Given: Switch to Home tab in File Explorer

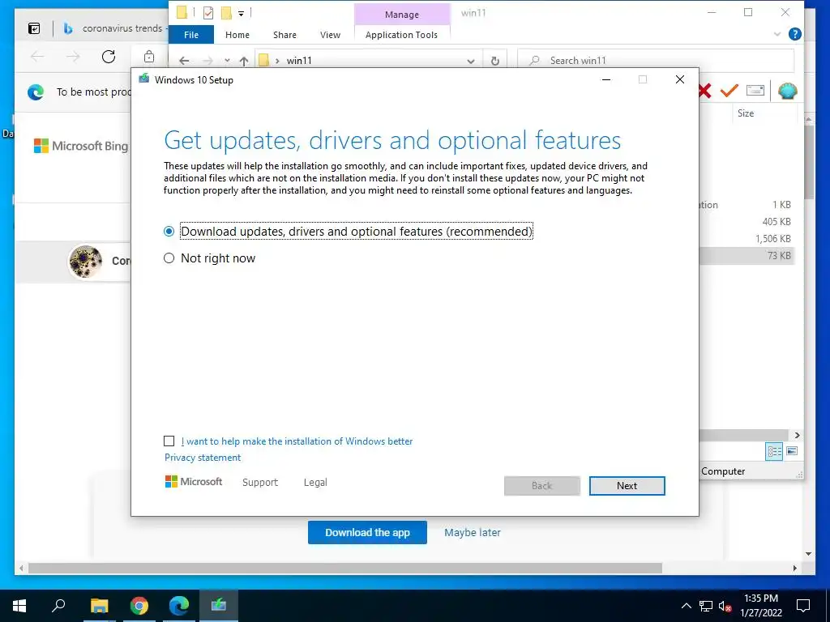Looking at the screenshot, I should point(237,35).
